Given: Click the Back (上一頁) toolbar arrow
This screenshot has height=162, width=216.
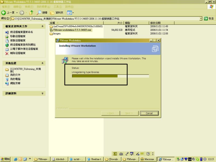Looking at the screenshot, I should [4, 13].
